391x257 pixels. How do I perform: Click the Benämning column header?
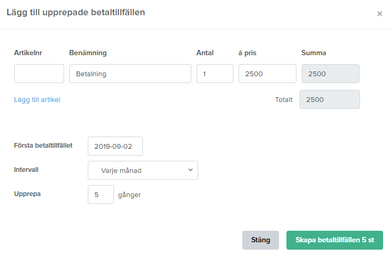pos(88,53)
